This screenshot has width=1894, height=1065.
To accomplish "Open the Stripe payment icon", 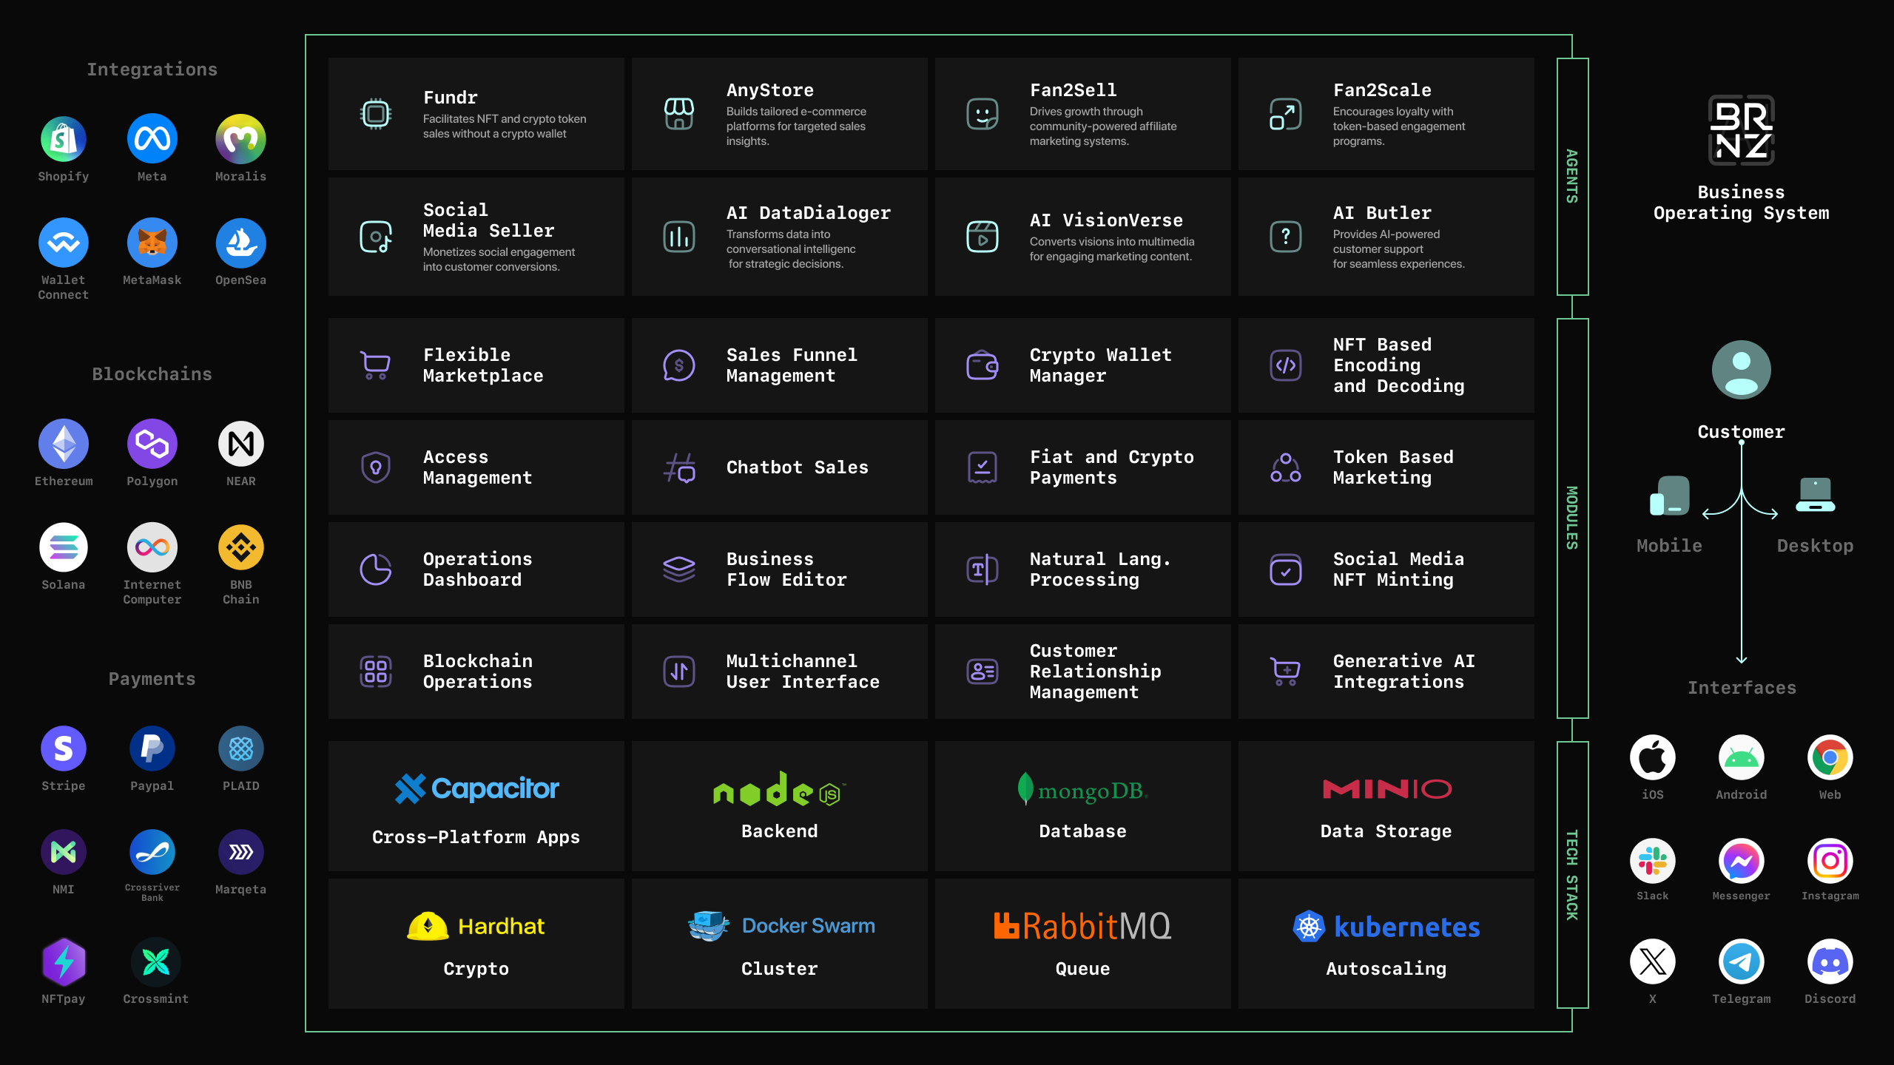I will tap(64, 748).
